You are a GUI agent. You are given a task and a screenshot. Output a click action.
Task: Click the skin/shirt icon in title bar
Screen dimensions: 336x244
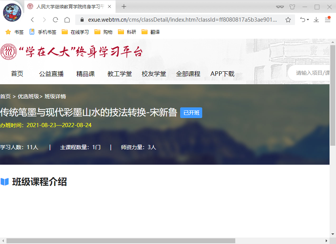pyautogui.click(x=292, y=7)
